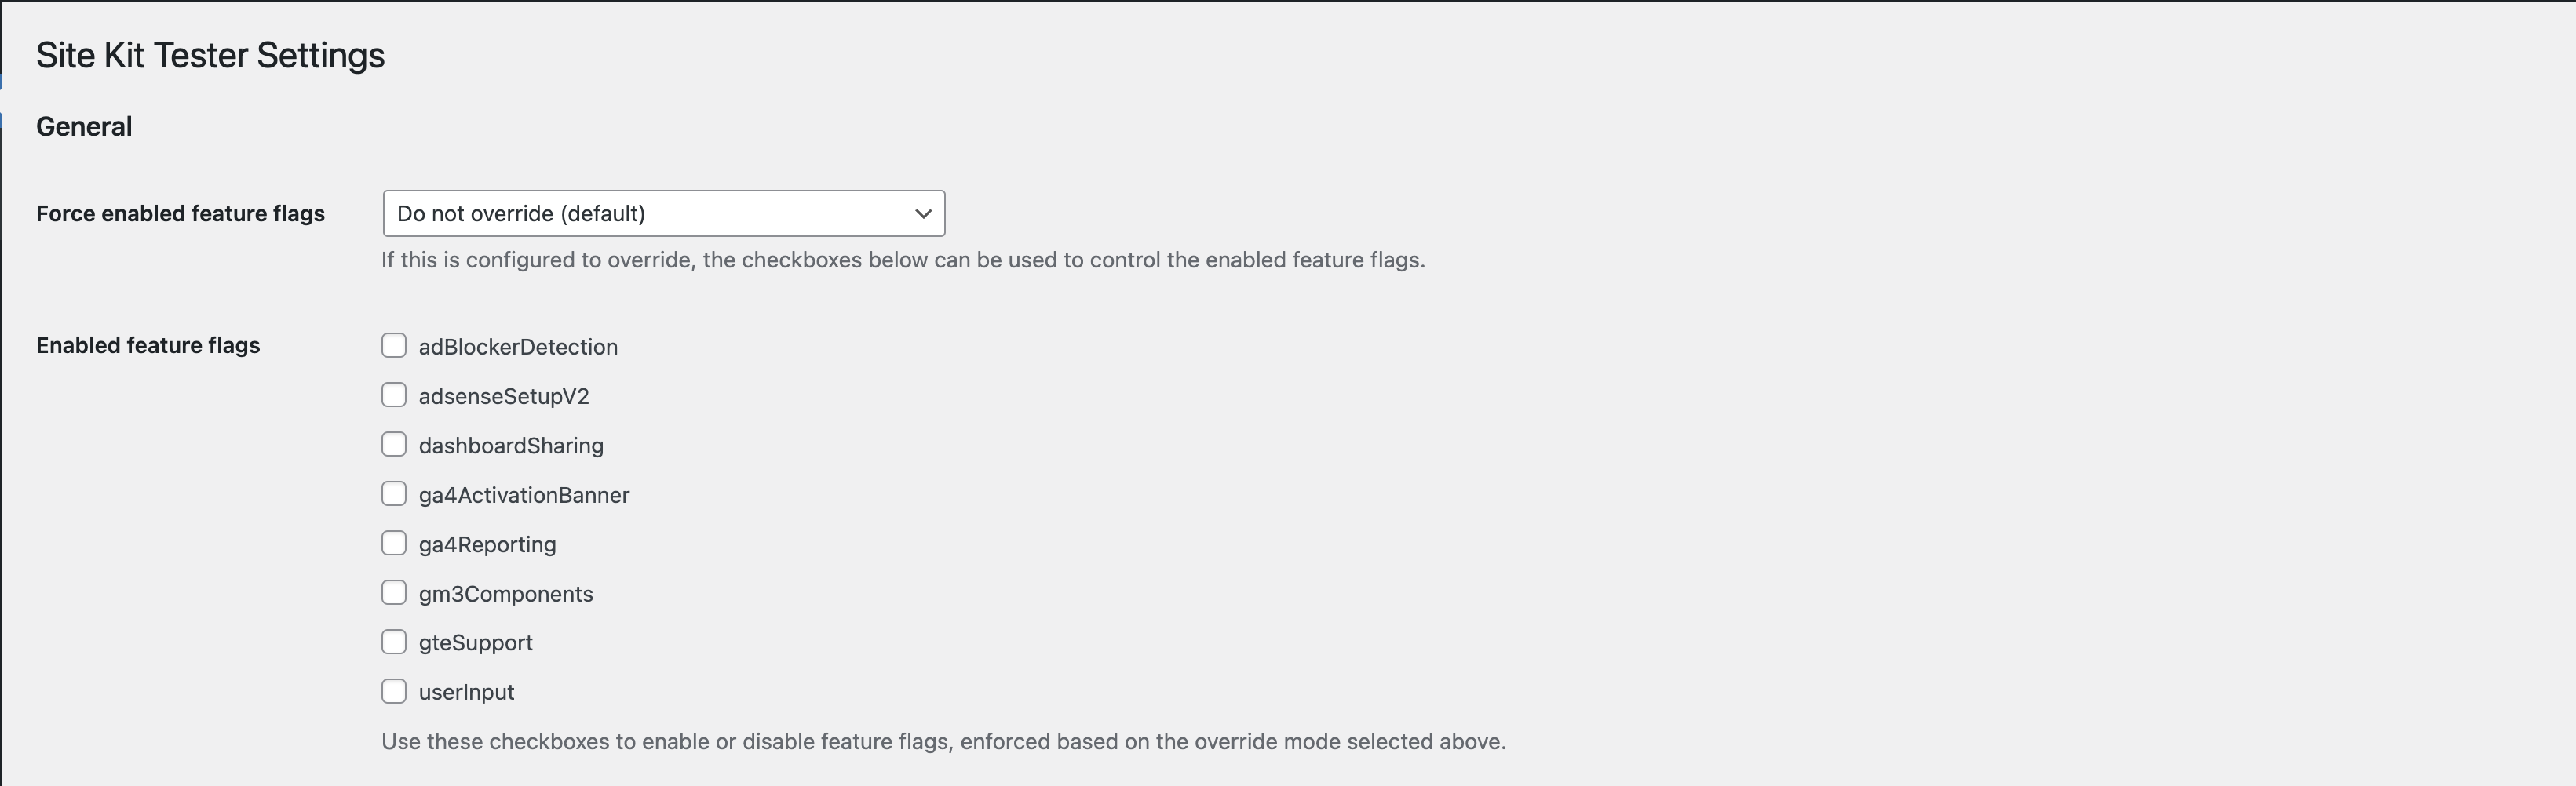Screen dimensions: 2576x786
Task: Open the Force enabled feature flags dropdown
Action: (x=663, y=213)
